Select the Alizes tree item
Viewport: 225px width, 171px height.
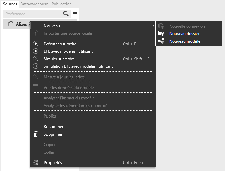tap(21, 24)
